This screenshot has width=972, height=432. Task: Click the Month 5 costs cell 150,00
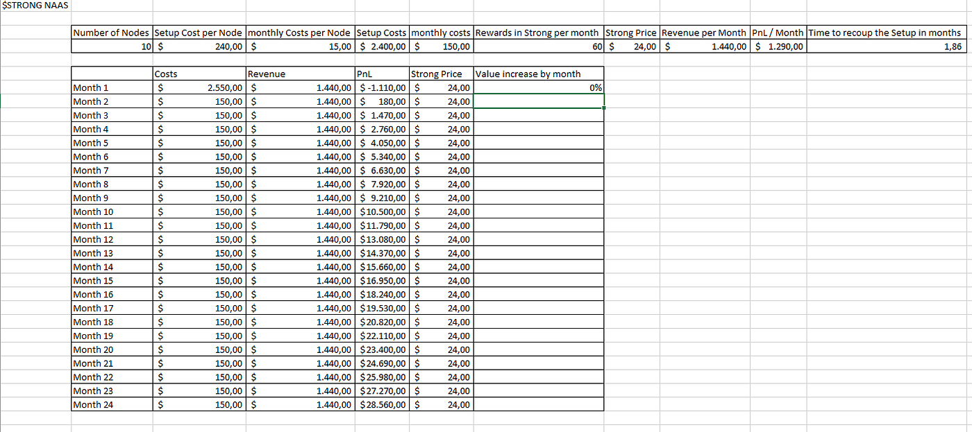[x=199, y=143]
